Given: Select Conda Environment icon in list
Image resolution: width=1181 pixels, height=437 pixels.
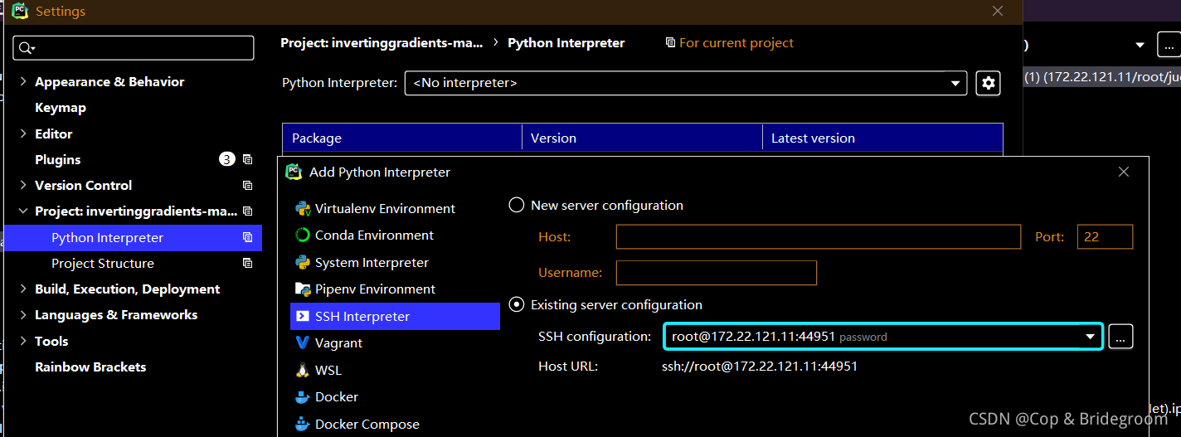Looking at the screenshot, I should pyautogui.click(x=303, y=235).
